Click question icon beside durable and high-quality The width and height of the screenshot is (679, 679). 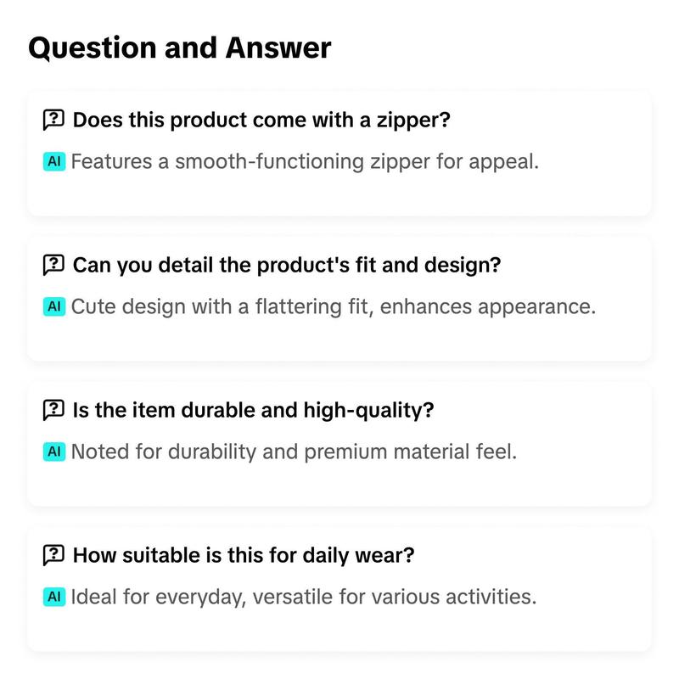point(53,410)
